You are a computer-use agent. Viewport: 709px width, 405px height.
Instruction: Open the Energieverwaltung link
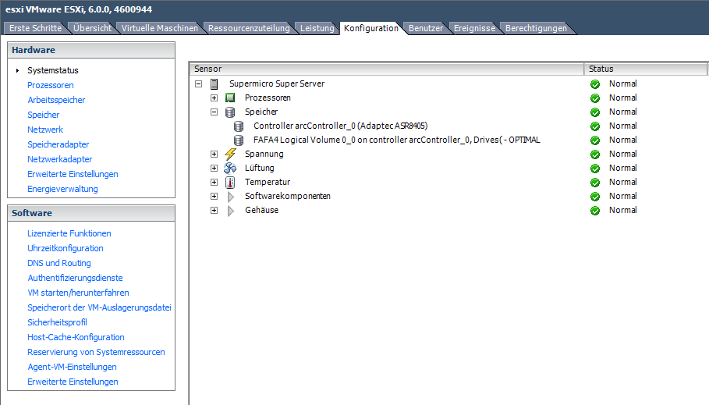pos(62,189)
